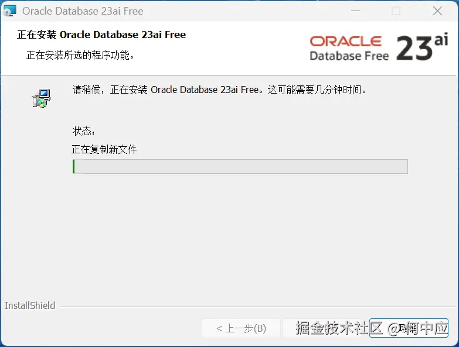Click the installer icon in the title bar
The height and width of the screenshot is (347, 459).
9,11
